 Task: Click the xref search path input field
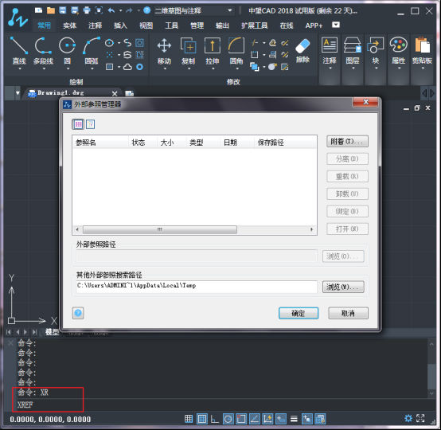coord(197,286)
